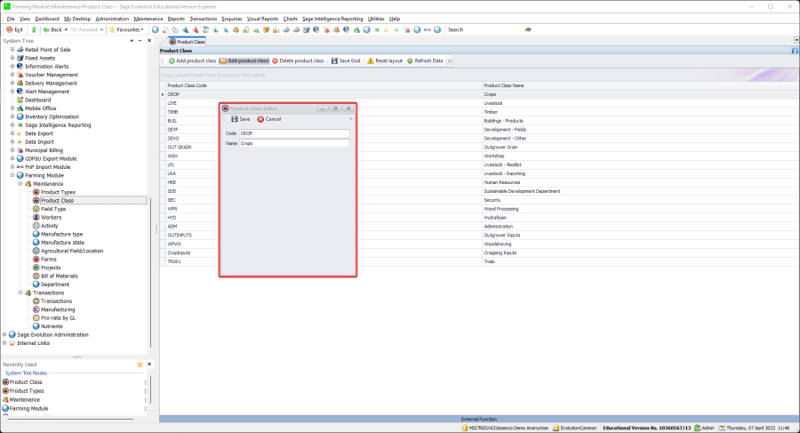Viewport: 800px width, 433px height.
Task: Collapse the Farming Module tree node
Action: point(12,175)
